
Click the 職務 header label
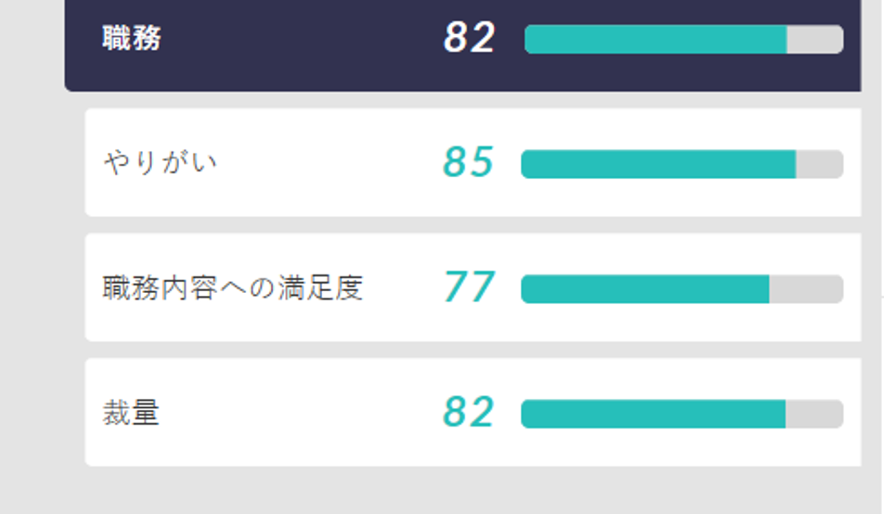pos(131,39)
